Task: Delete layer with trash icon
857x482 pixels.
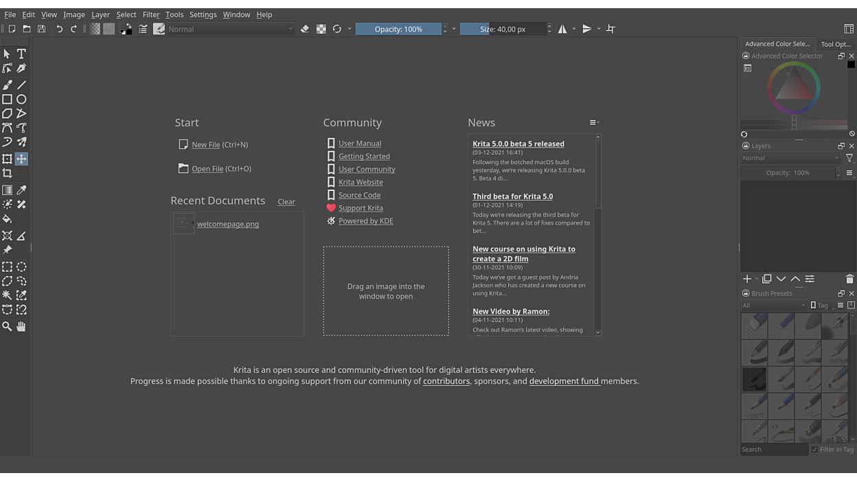Action: pos(849,279)
